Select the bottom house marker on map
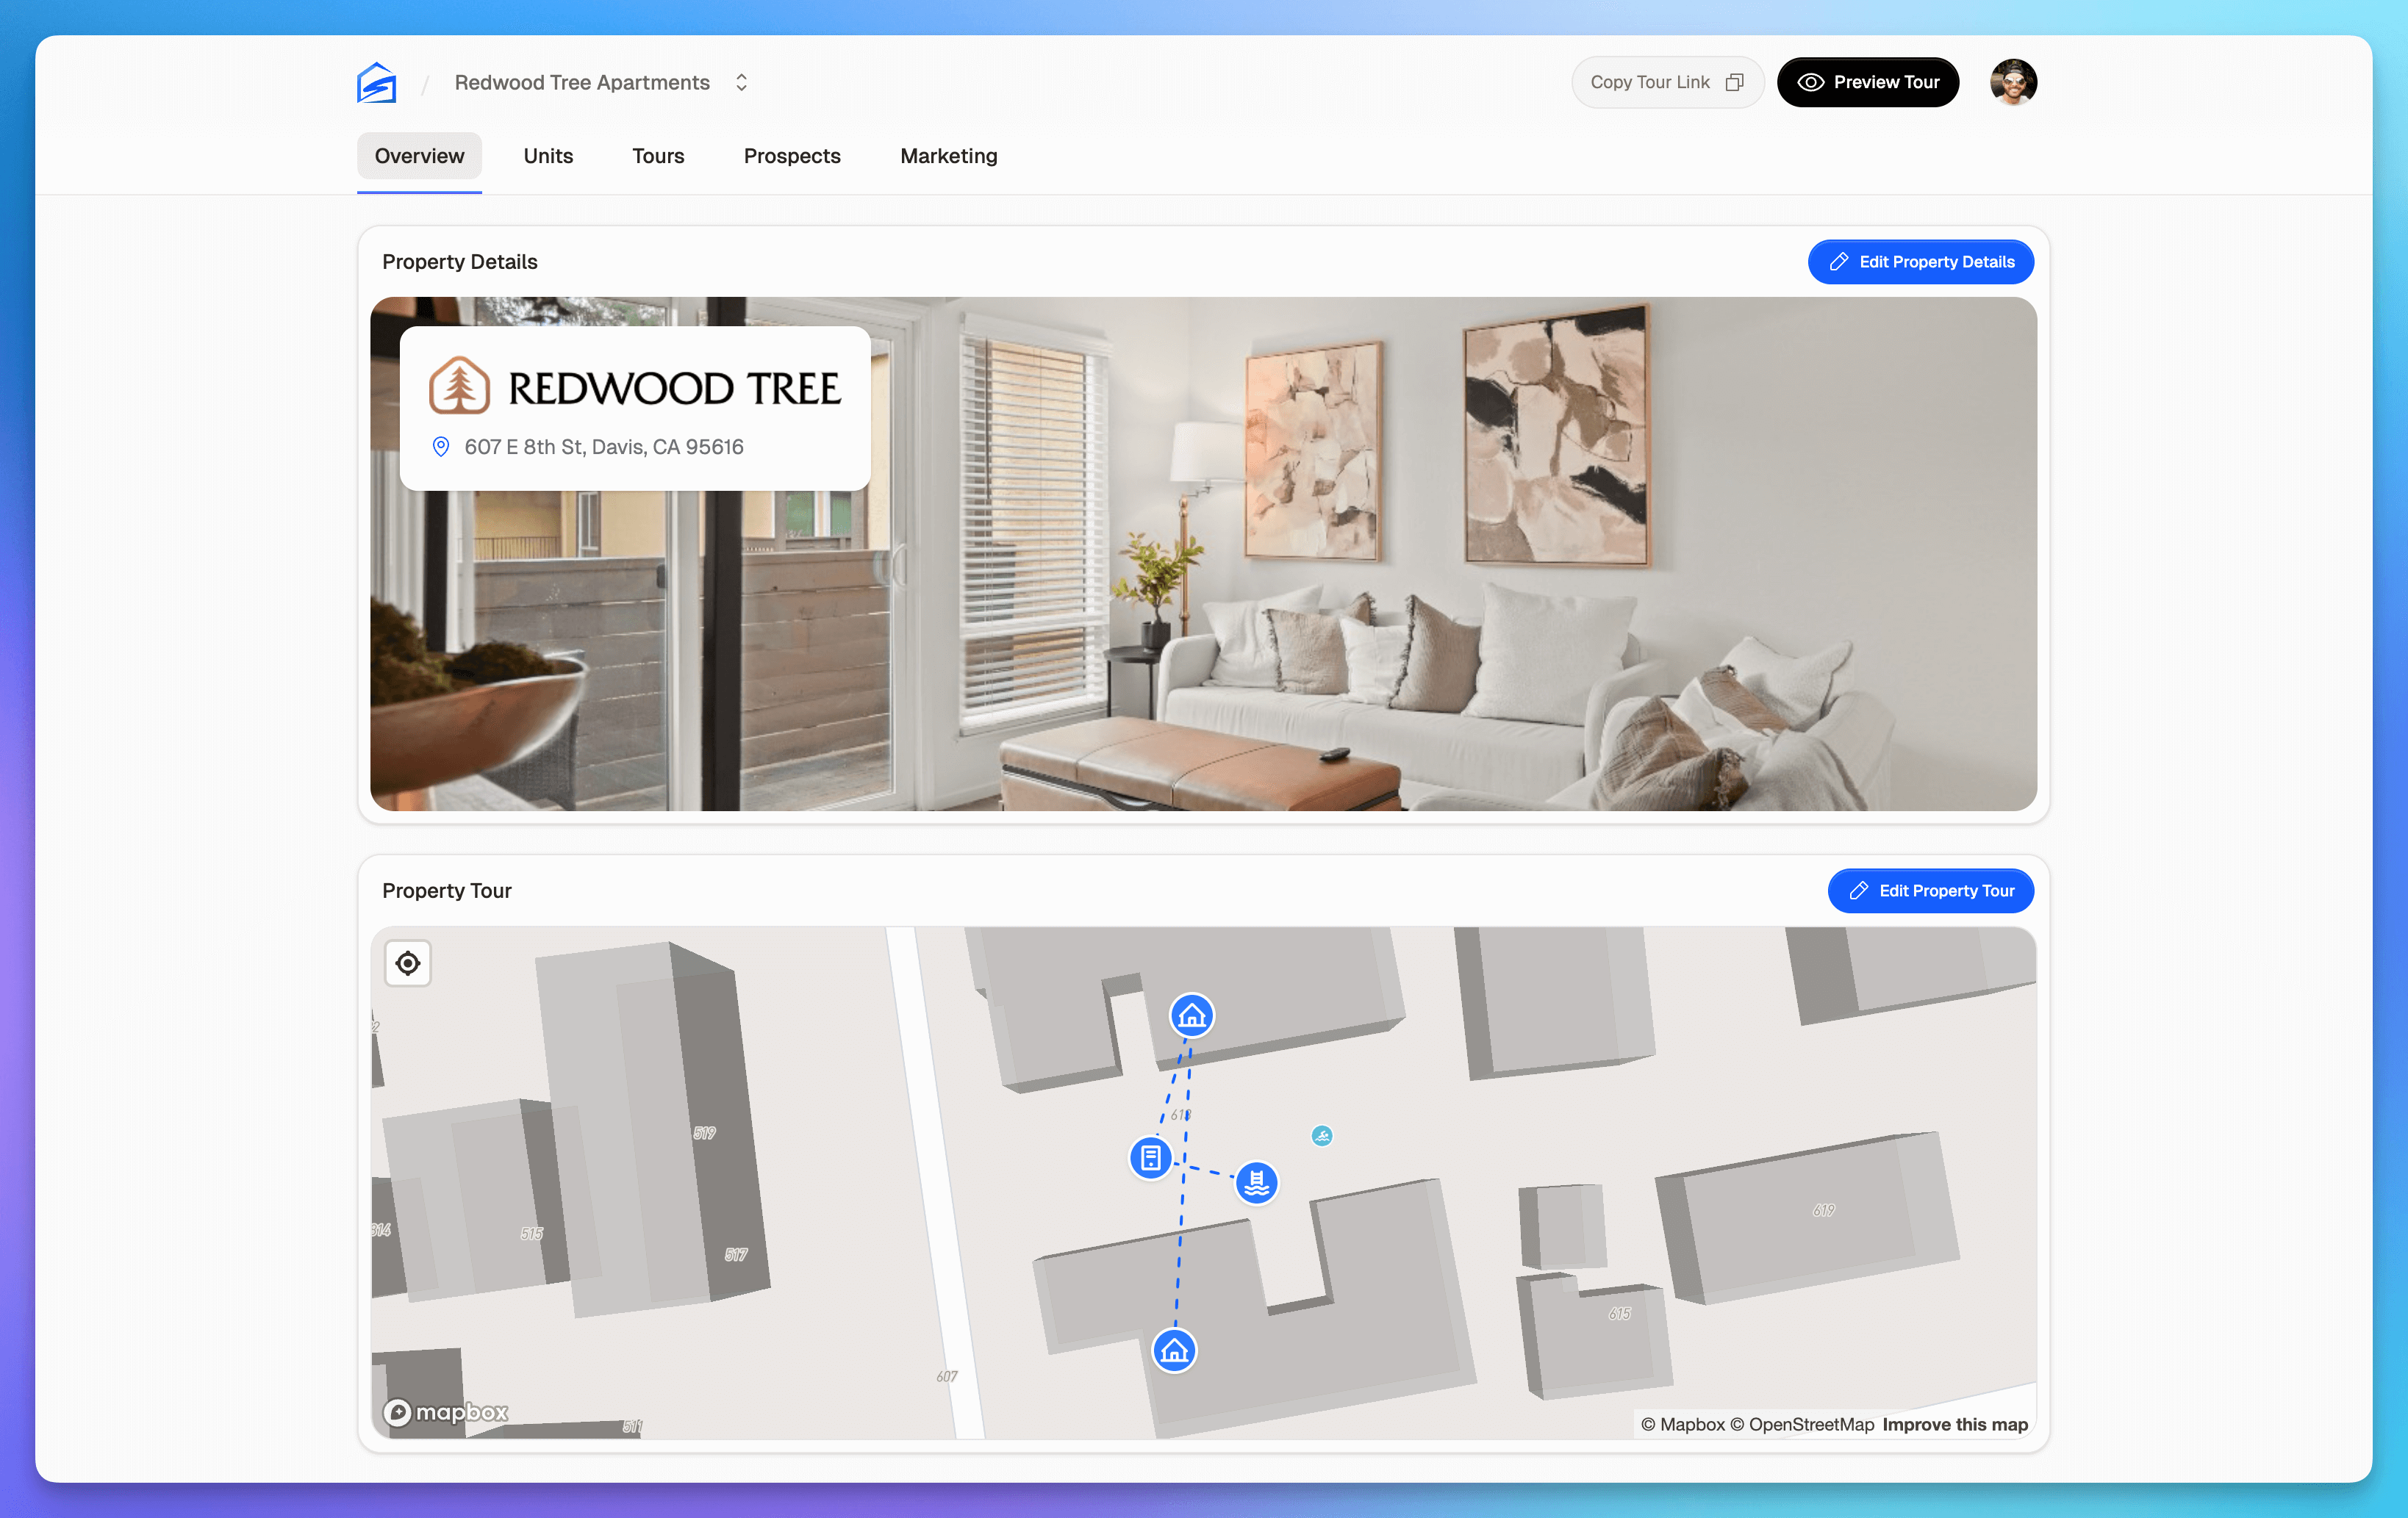 click(x=1174, y=1351)
